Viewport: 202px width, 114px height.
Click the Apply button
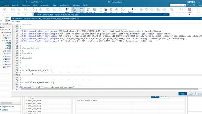coord(191,94)
